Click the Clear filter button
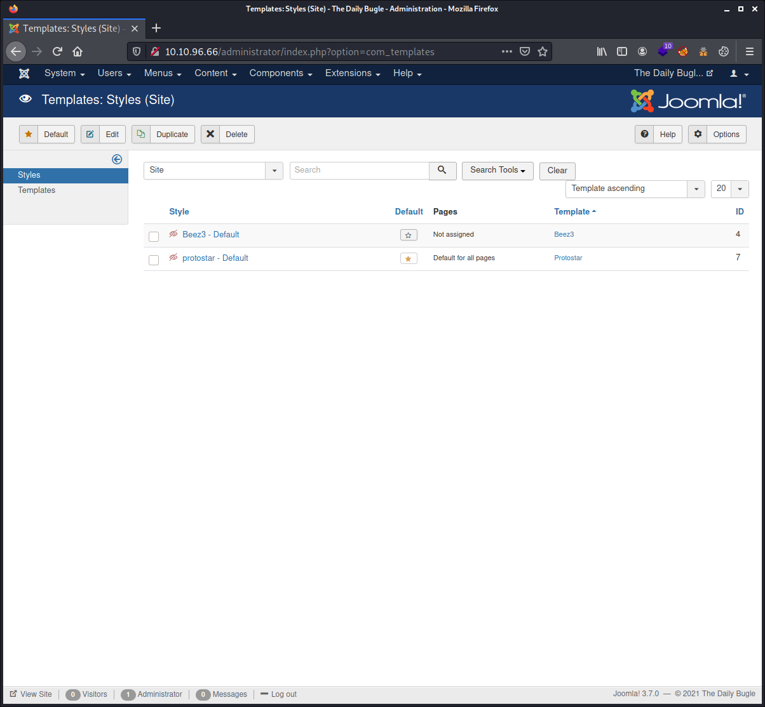 point(557,171)
